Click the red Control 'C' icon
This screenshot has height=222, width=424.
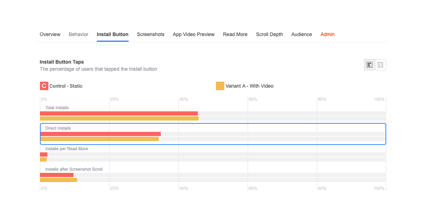[x=44, y=86]
